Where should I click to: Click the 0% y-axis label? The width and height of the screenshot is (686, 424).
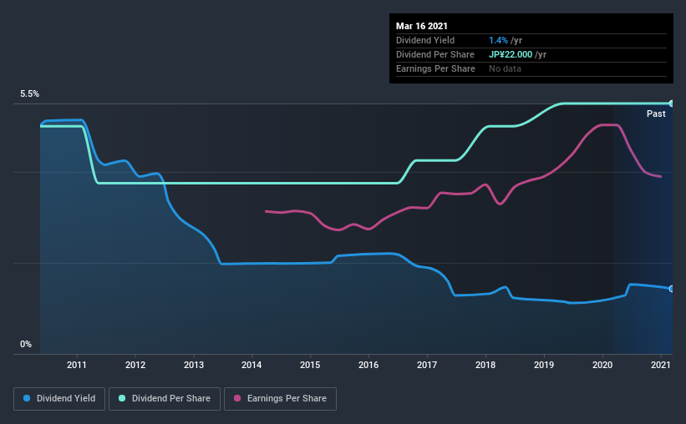(26, 345)
